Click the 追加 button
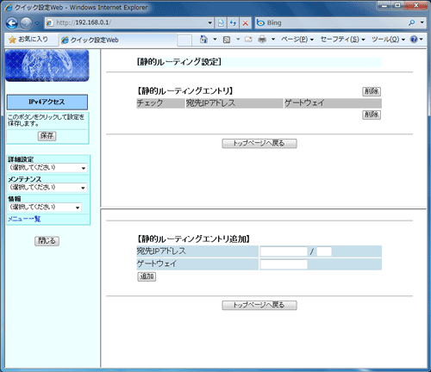The image size is (431, 372). [147, 276]
